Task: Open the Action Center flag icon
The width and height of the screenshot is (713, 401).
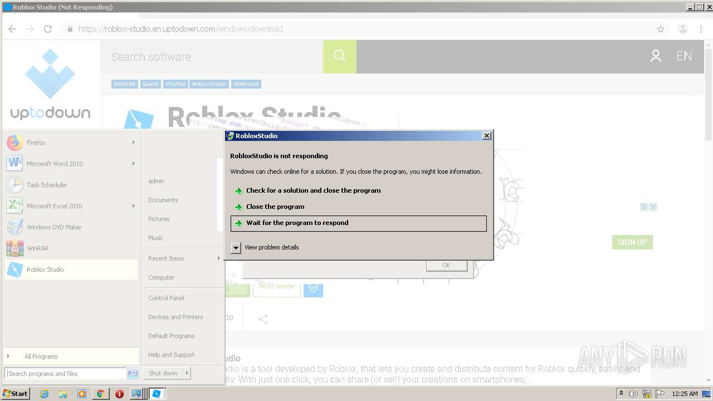Action: [x=661, y=394]
